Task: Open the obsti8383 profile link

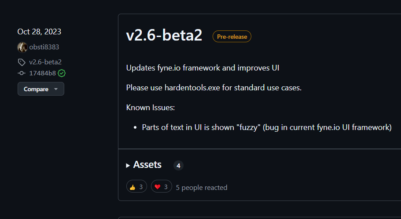Action: [x=44, y=47]
